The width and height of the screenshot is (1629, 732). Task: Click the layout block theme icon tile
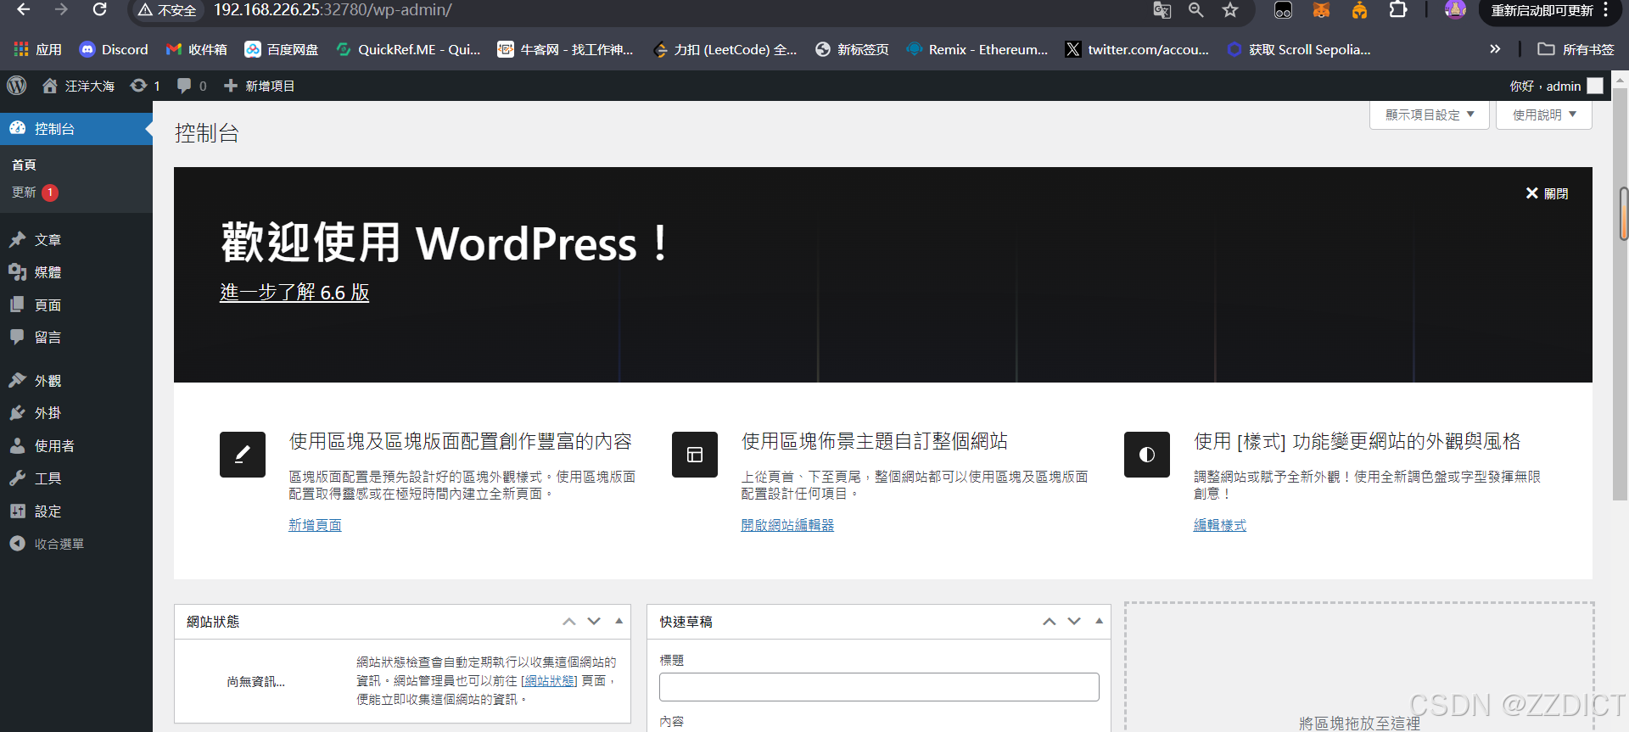pos(695,455)
